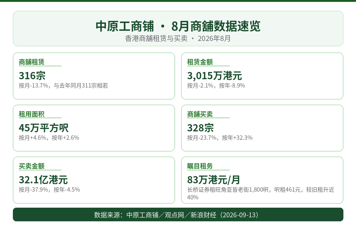Click the value 316宗
Screen dimensions: 356x228
32,76
